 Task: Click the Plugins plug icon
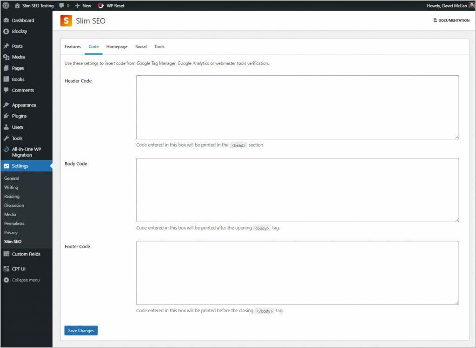pos(6,116)
